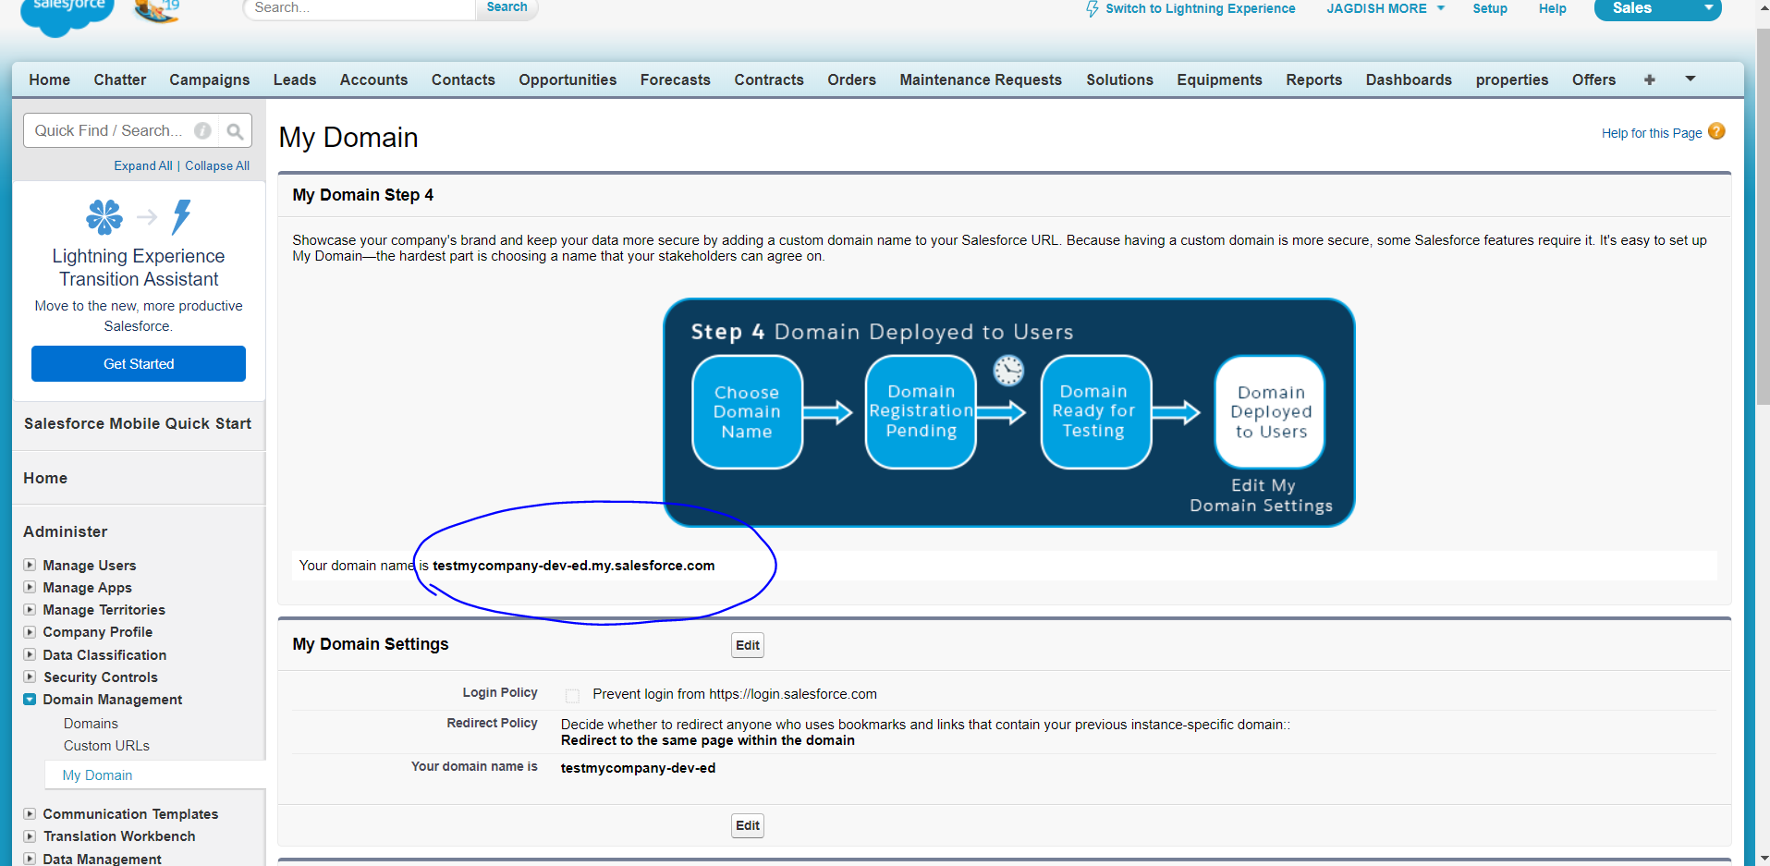Click the lightning bolt icon by Switch to Lightning
Screen dimensions: 1770x866
click(1093, 9)
